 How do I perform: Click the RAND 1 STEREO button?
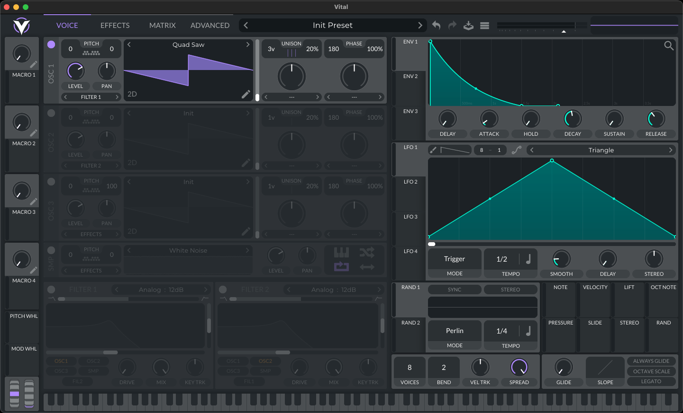click(x=510, y=290)
